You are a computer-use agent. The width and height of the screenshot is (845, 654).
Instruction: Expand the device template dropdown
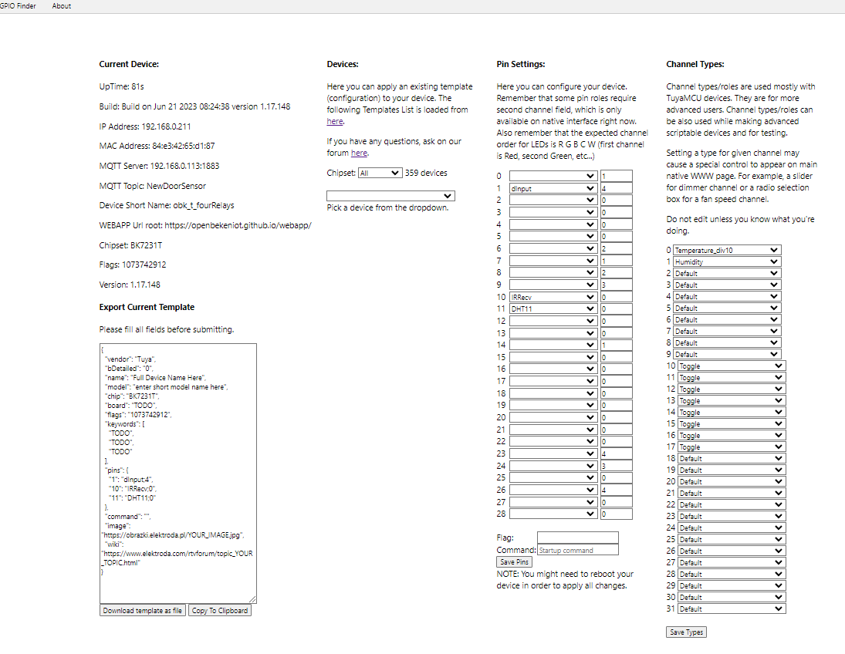390,196
